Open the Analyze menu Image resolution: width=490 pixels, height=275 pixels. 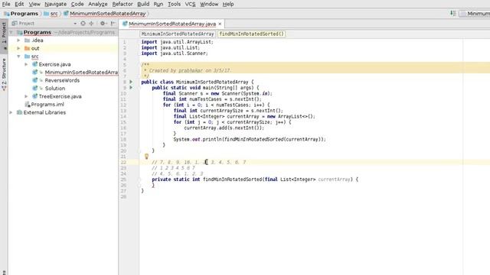coord(97,4)
